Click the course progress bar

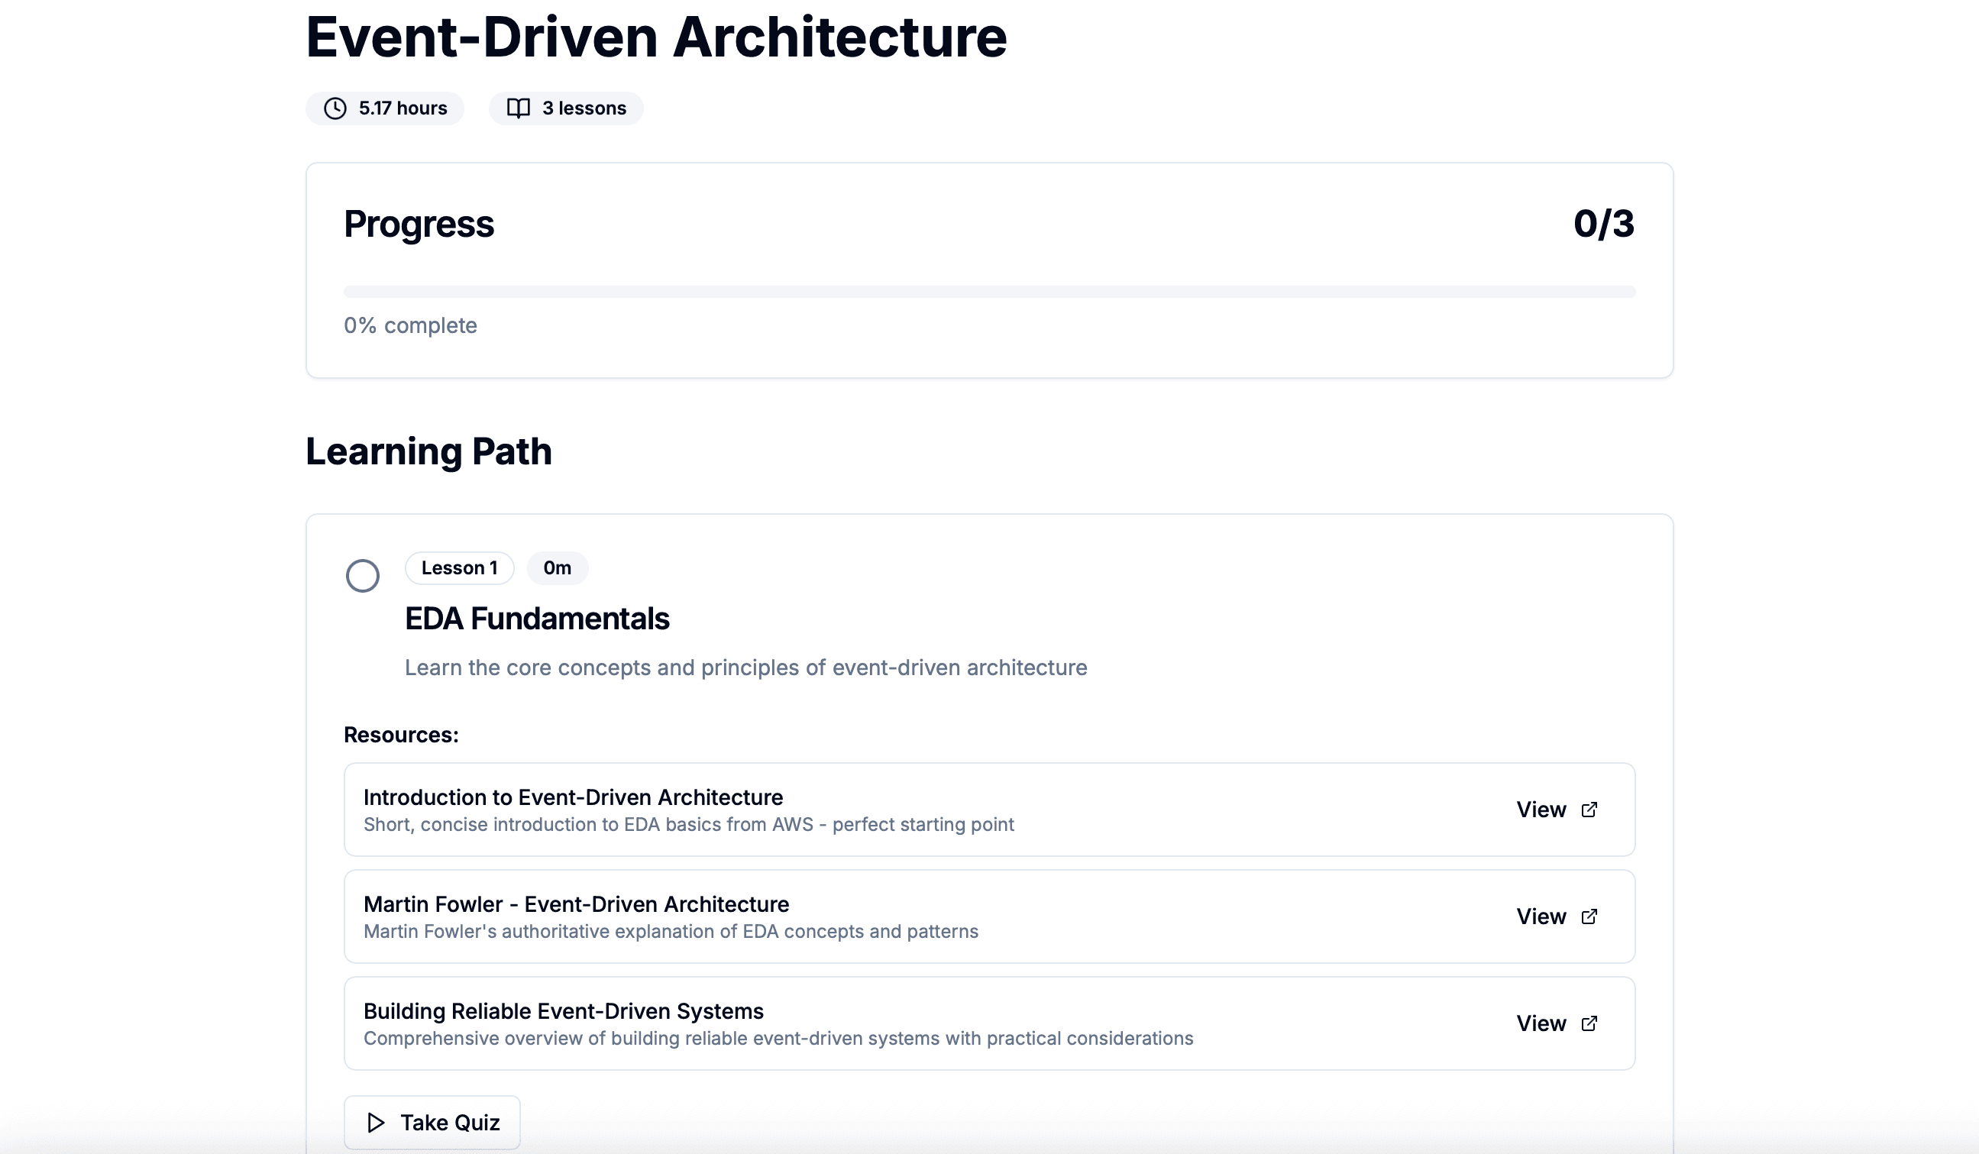click(x=988, y=290)
